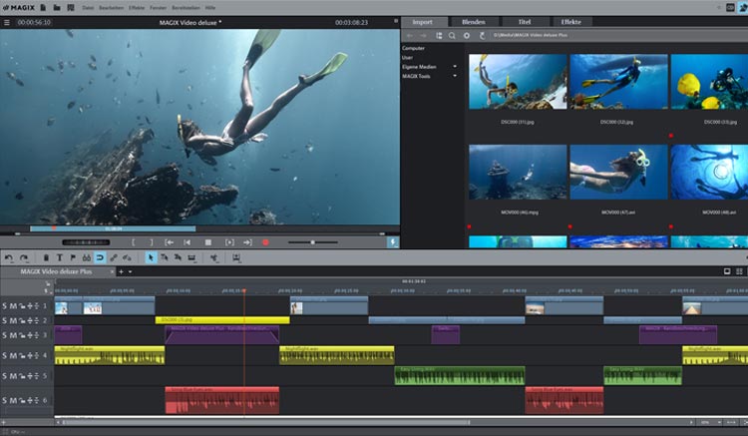Go back in the media browser
This screenshot has height=436, width=748.
coord(410,35)
